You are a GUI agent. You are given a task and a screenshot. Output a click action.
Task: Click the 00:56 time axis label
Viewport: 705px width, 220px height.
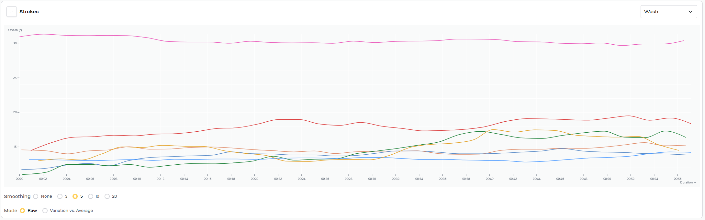(677, 179)
